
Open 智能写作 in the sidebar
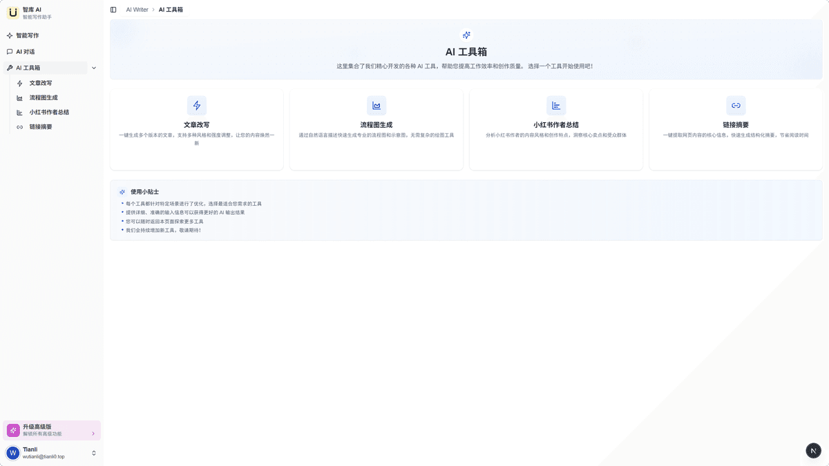[28, 35]
